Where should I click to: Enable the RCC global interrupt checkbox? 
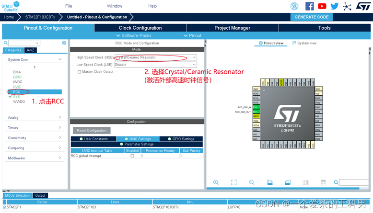coord(132,156)
